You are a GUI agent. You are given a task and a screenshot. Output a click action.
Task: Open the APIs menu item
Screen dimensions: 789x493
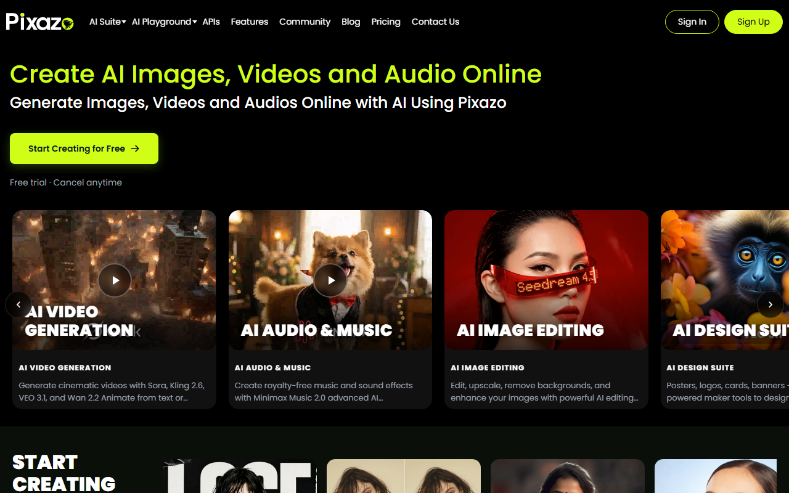pyautogui.click(x=211, y=22)
